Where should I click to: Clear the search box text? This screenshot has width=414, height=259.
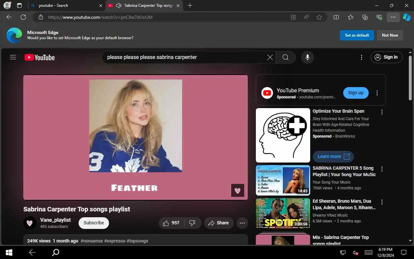click(x=270, y=57)
